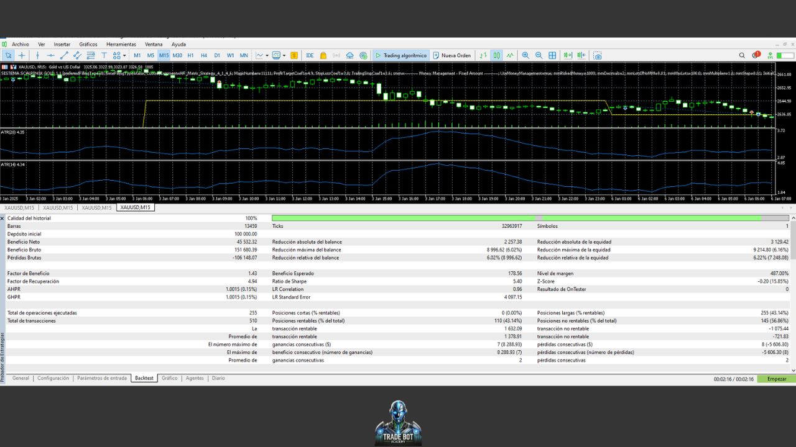Open the Gráficos menu
This screenshot has width=796, height=447.
pos(88,45)
